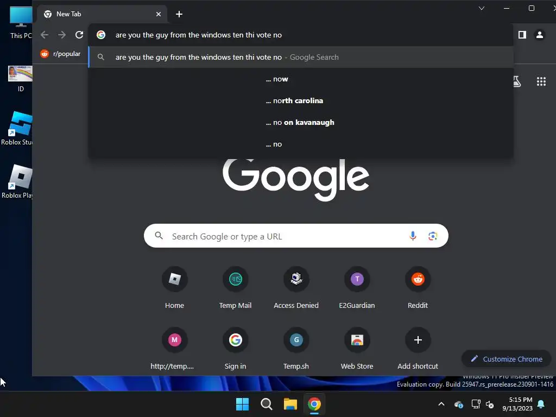
Task: Open the notification bell
Action: pyautogui.click(x=541, y=404)
